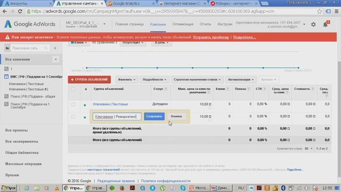The width and height of the screenshot is (341, 192).
Task: Open the account selector dropdown arrow
Action: tap(104, 24)
